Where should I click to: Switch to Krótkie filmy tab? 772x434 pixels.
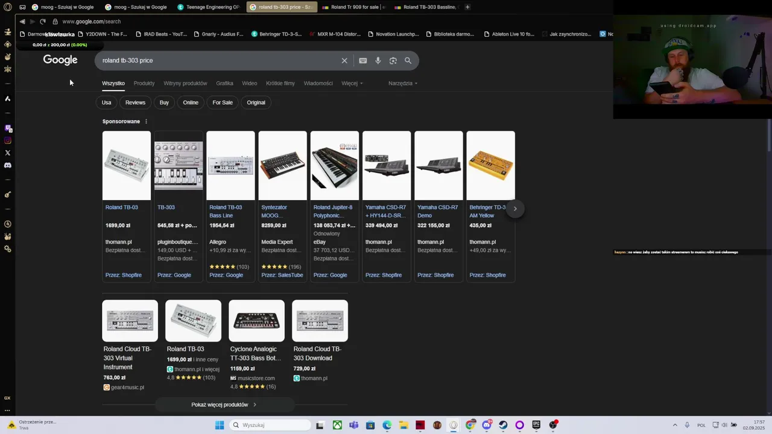(x=280, y=83)
